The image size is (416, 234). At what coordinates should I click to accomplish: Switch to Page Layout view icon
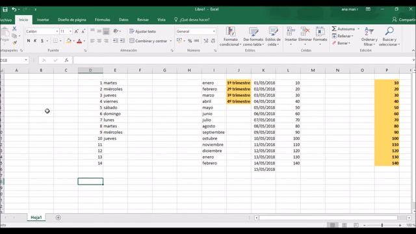click(x=344, y=225)
